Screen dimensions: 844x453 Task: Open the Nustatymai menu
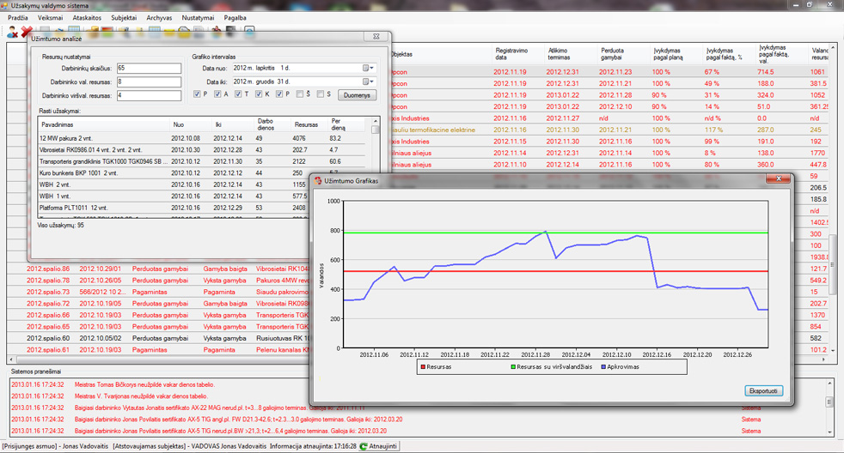[198, 18]
